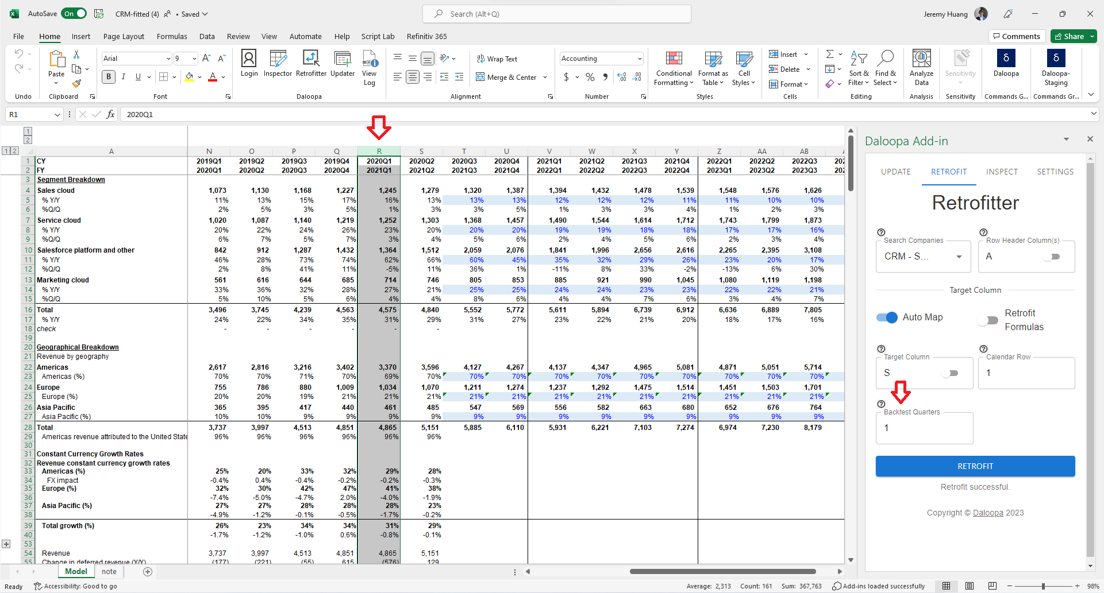Switch to the INSPECT tab
The width and height of the screenshot is (1104, 593).
coord(1002,172)
